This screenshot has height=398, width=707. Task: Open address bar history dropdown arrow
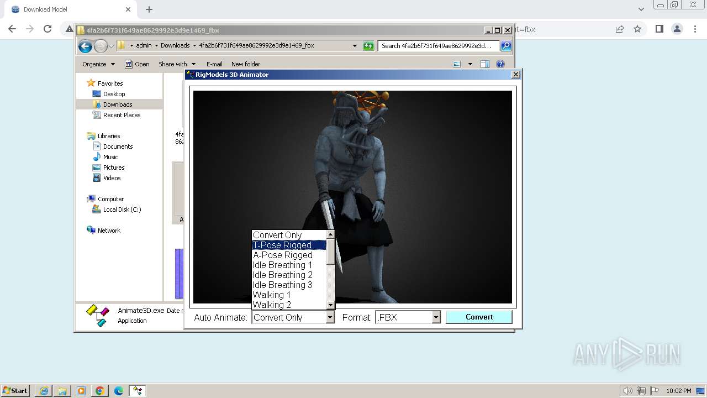point(355,46)
